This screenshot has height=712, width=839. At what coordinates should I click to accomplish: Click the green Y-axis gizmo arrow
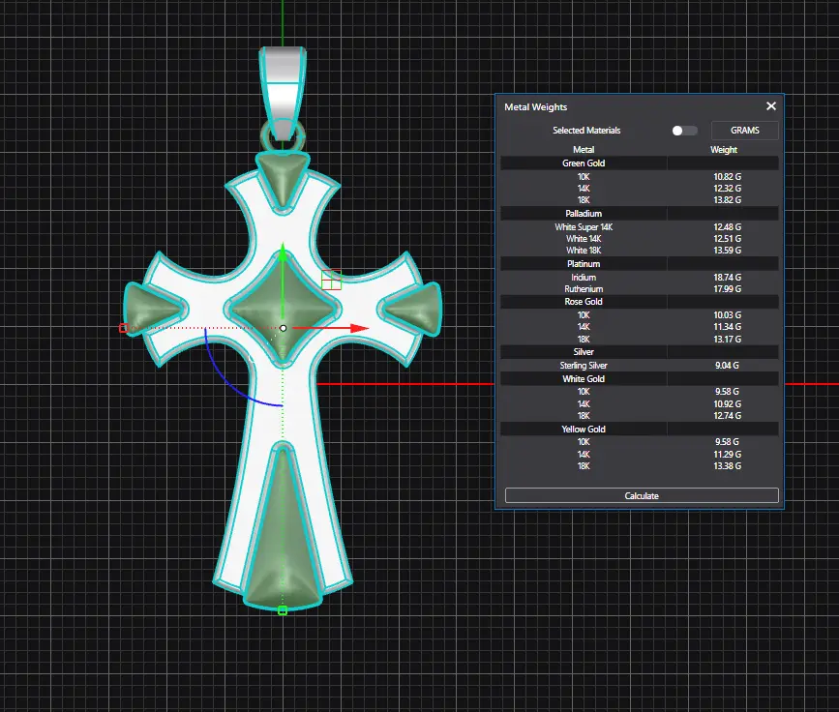(283, 254)
